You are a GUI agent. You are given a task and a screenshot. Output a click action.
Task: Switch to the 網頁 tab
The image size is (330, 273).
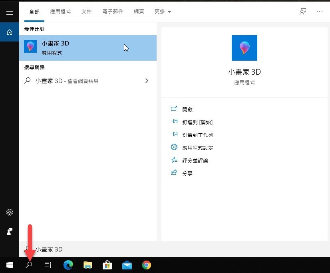pos(139,11)
